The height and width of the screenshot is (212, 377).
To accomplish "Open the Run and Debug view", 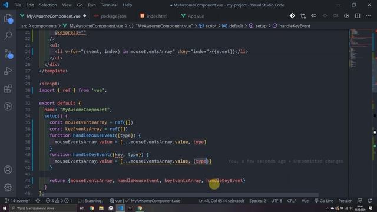I will point(8,71).
